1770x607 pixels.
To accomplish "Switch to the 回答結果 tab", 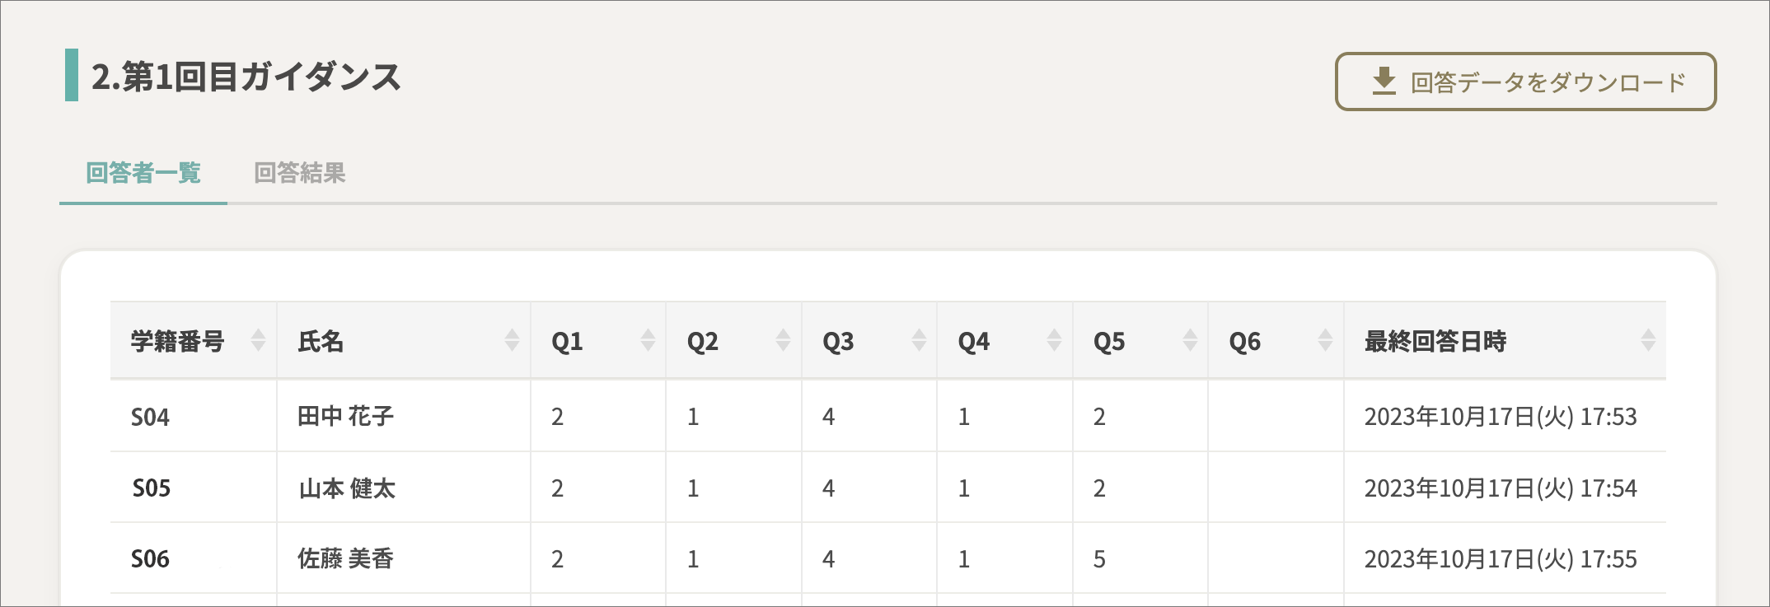I will 300,173.
